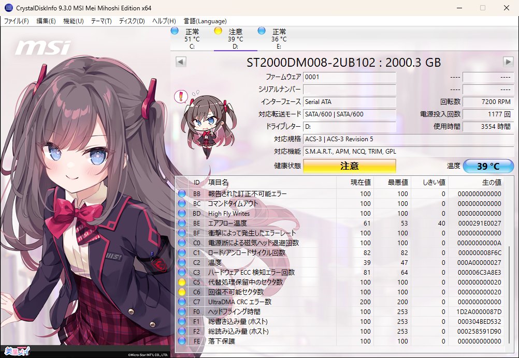
Task: Click the power-on hours 3554 時間 field
Action: 488,127
